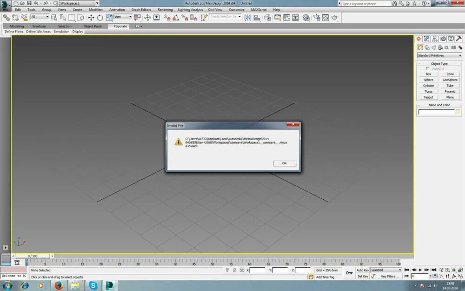Image resolution: width=465 pixels, height=291 pixels.
Task: Open the key filter Selected dropdown
Action: [386, 270]
